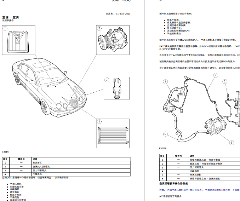Click paragraph starting '位于蒸发器芯供应和回流管'
The width and height of the screenshot is (240, 201).
(200, 68)
